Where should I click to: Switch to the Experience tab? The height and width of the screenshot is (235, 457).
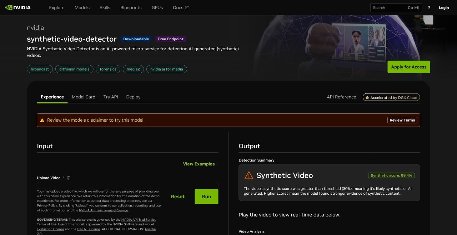(x=52, y=97)
